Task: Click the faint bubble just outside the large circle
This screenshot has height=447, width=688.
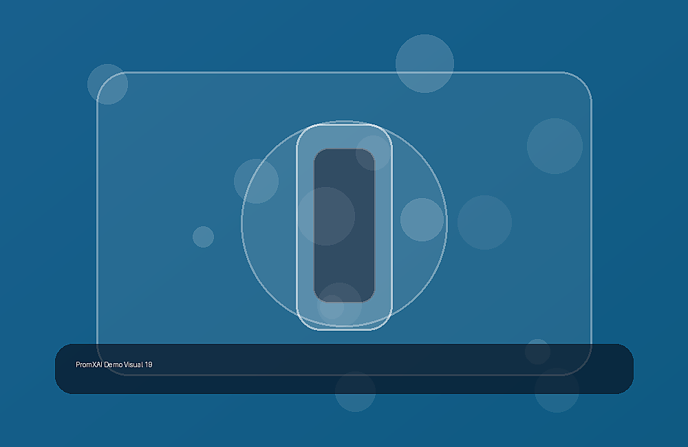Action: click(484, 222)
